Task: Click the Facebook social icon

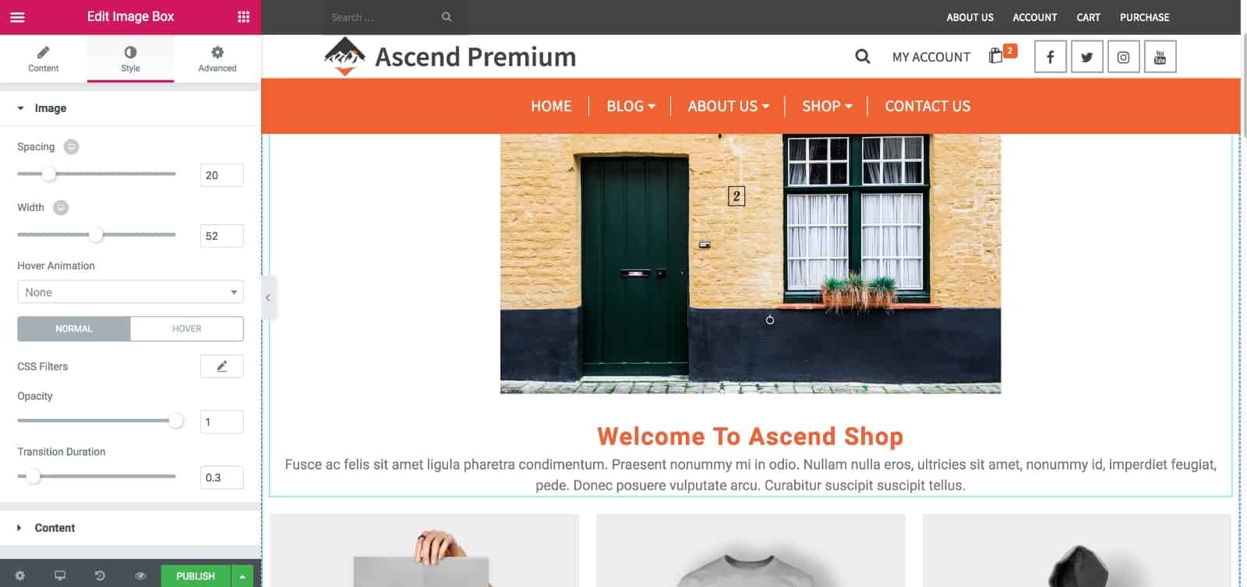Action: point(1051,57)
